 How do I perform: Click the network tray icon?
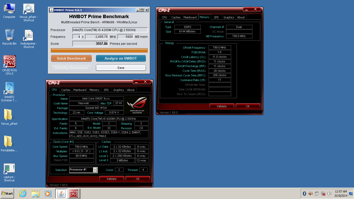tap(323, 194)
